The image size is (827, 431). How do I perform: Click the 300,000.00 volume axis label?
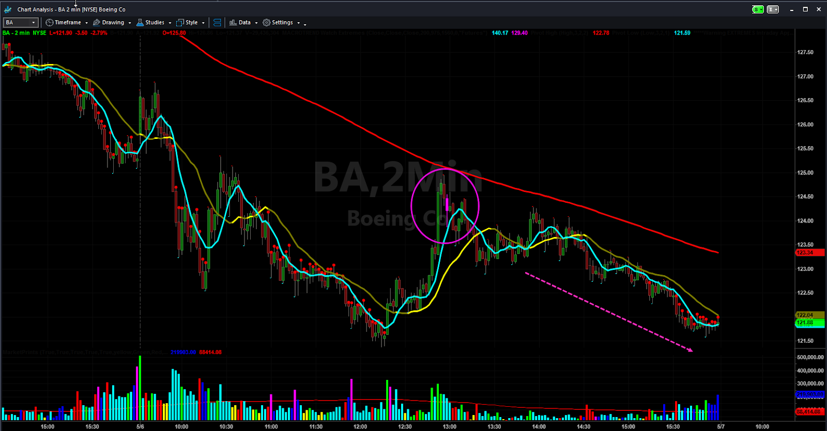(x=810, y=384)
